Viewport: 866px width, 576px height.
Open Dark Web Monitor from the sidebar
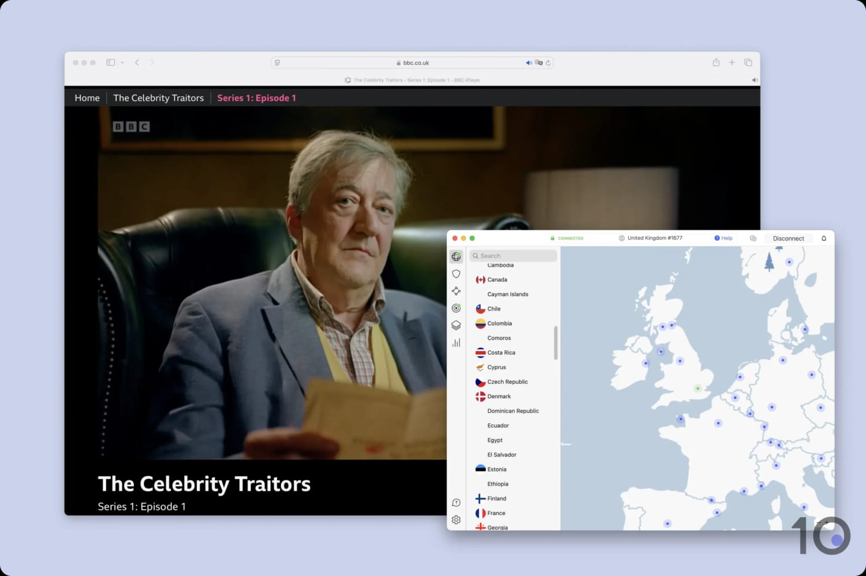pos(456,308)
